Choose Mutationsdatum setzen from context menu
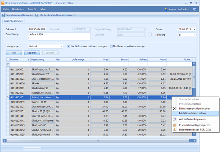The image size is (220, 152). pos(195,113)
